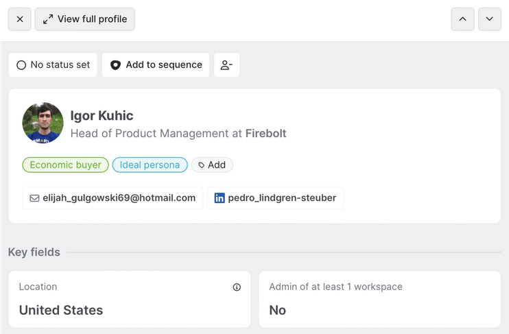Click the empty status circle icon
Viewport: 509px width, 334px height.
pos(21,65)
